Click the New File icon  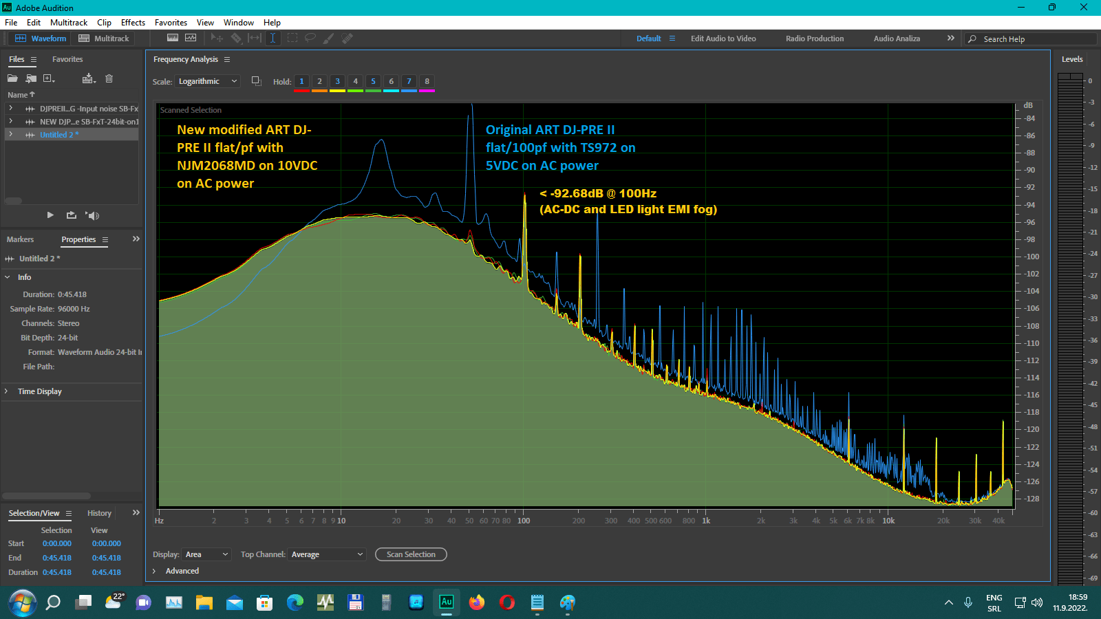(49, 78)
